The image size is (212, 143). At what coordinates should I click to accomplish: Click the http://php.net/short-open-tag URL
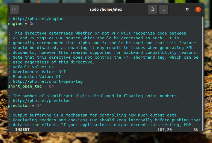pos(48,81)
